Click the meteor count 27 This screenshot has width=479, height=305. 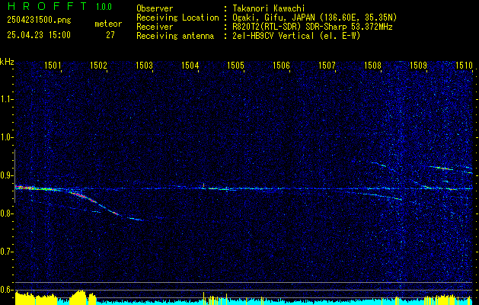click(110, 35)
